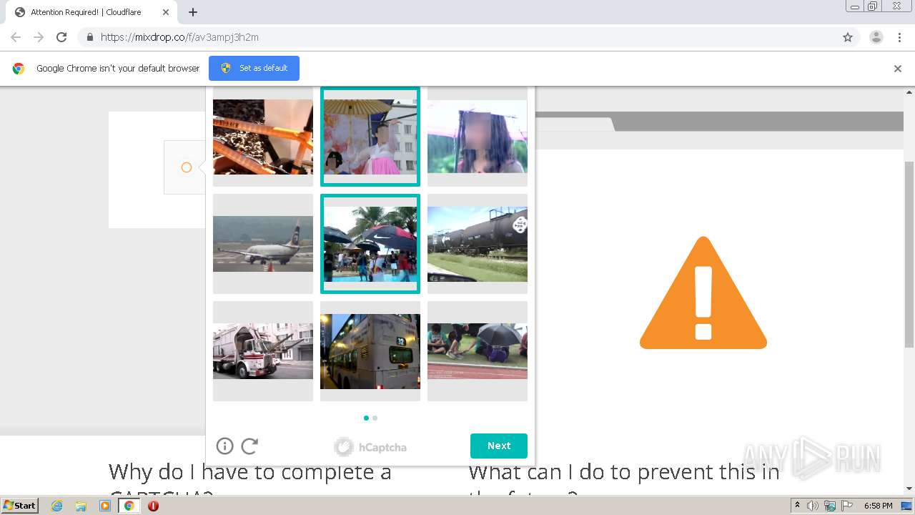The width and height of the screenshot is (915, 515).
Task: Close the Attention Required Cloudflare tab
Action: point(166,12)
